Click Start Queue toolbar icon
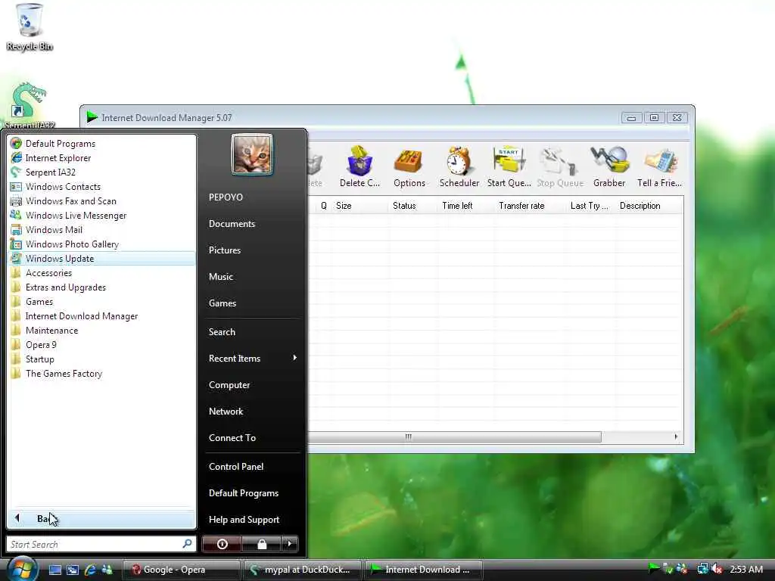 click(509, 166)
